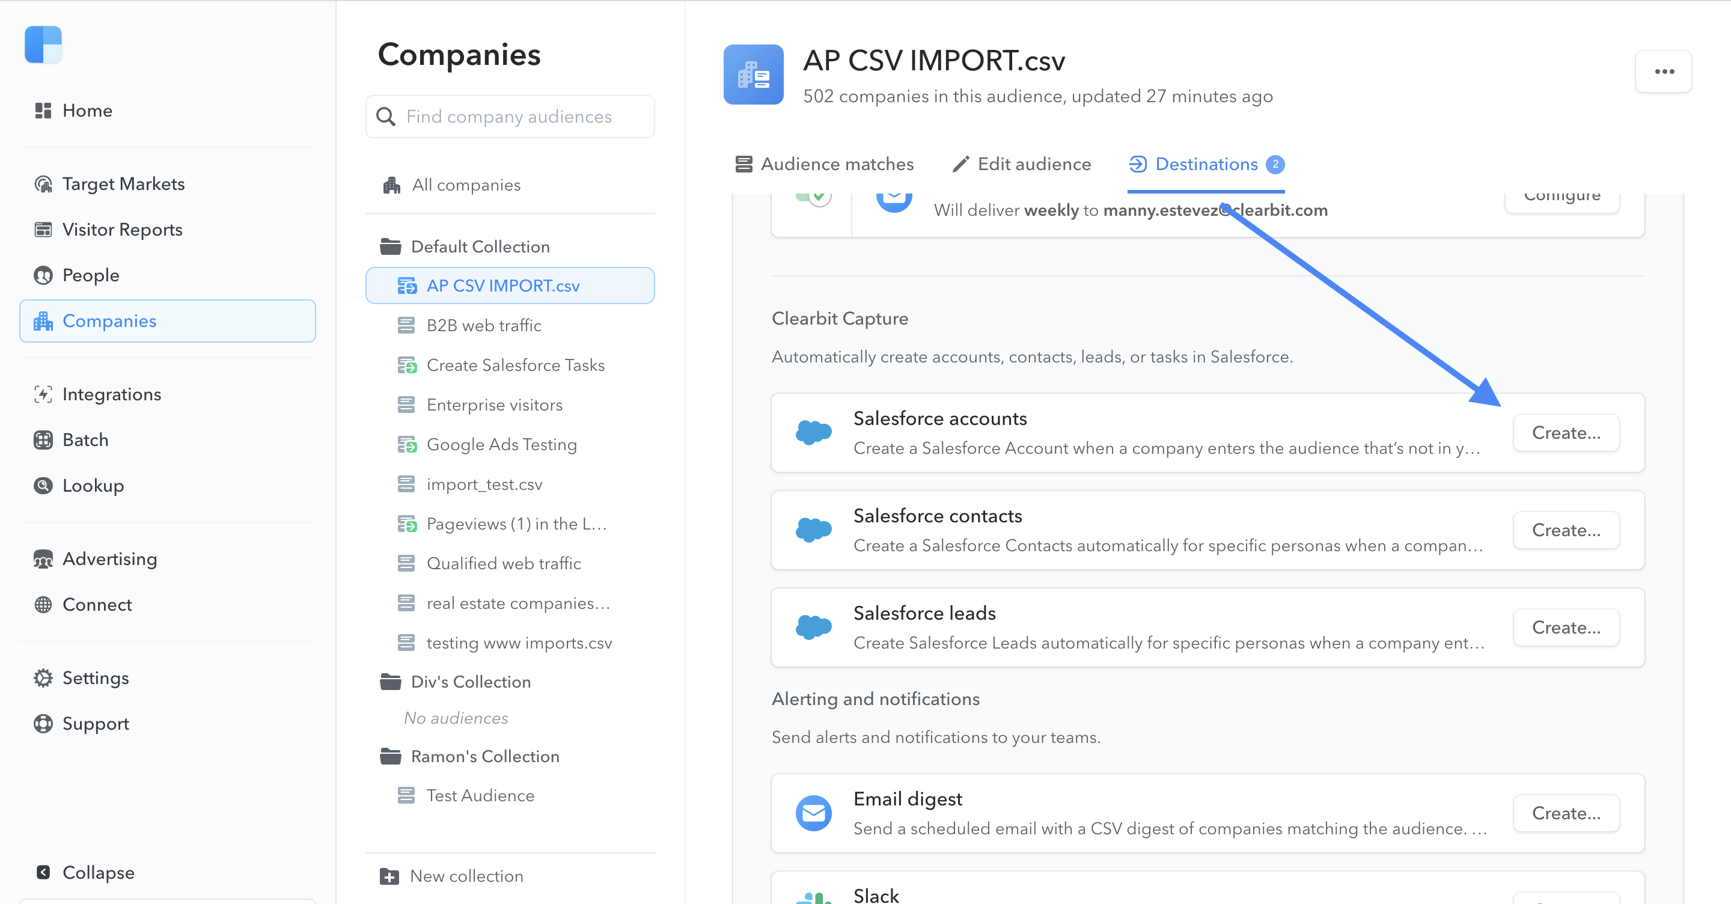Switch to Edit audience tab
This screenshot has height=904, width=1731.
pyautogui.click(x=1021, y=164)
